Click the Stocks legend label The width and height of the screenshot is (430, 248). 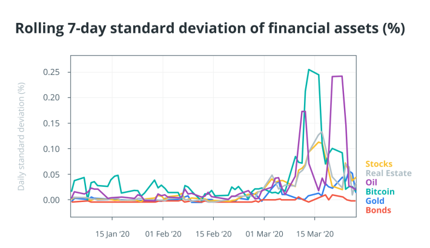point(379,164)
